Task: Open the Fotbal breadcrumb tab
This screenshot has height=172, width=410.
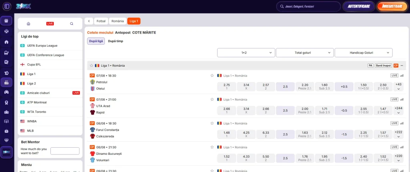Action: (101, 21)
